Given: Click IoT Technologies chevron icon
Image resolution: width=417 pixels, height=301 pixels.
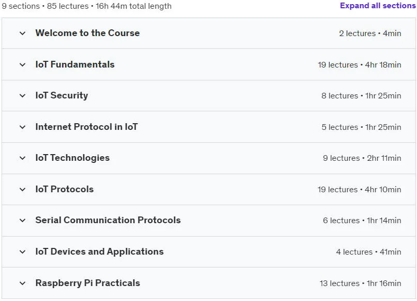Looking at the screenshot, I should click(23, 158).
